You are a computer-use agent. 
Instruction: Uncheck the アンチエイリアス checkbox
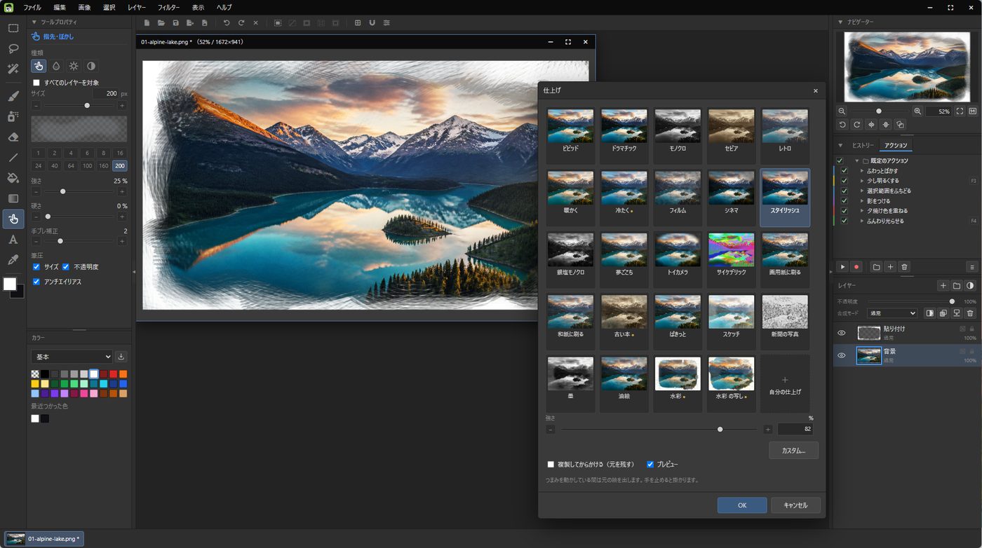coord(37,282)
